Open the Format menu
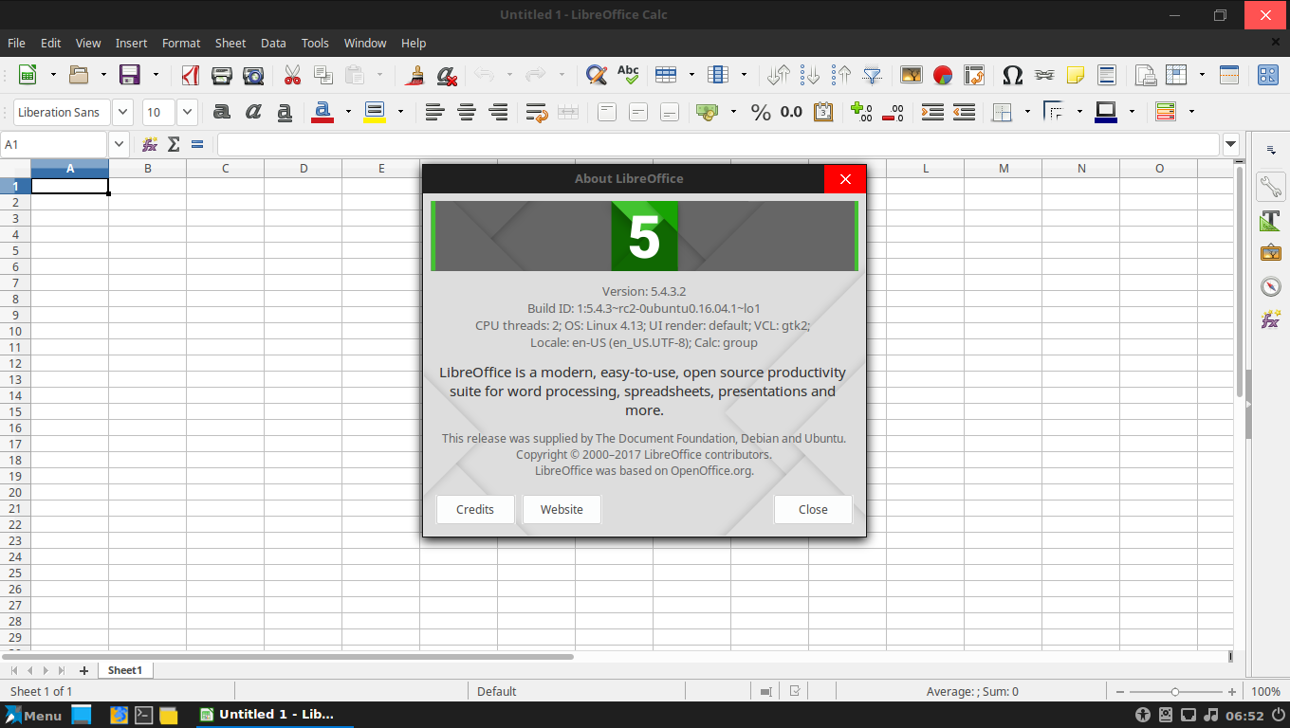1290x728 pixels. pos(181,43)
